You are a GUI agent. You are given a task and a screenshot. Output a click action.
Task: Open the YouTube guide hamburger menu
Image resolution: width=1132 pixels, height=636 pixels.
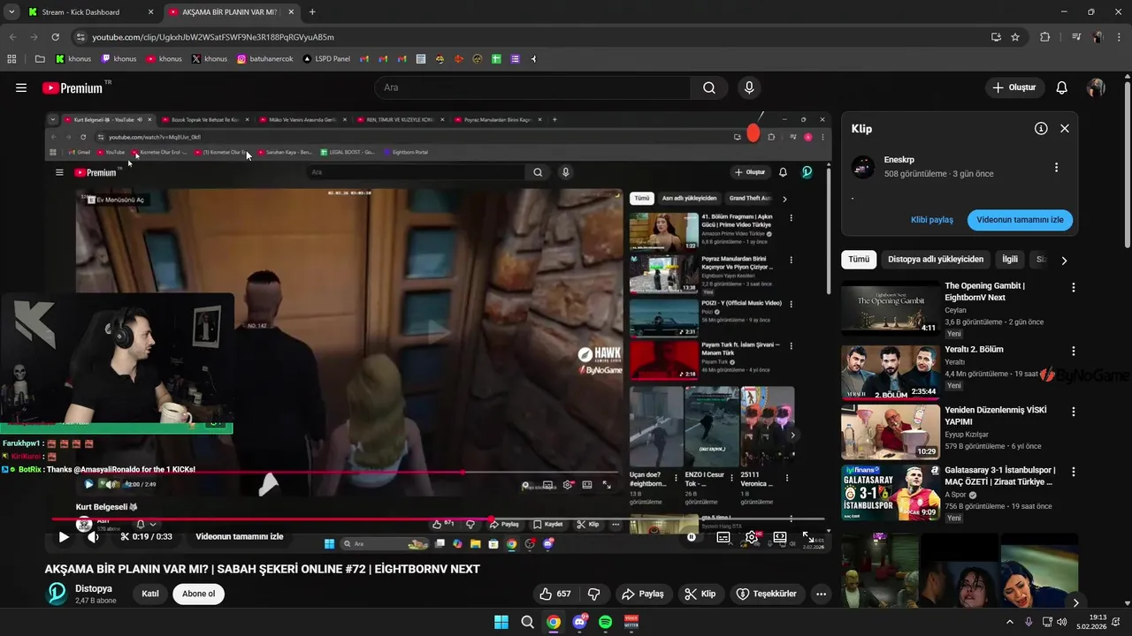point(21,87)
